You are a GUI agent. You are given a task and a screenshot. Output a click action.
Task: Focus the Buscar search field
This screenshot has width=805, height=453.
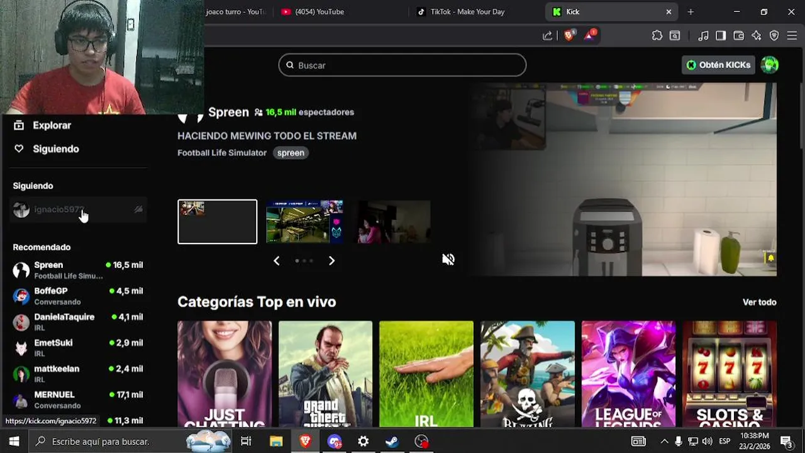402,65
